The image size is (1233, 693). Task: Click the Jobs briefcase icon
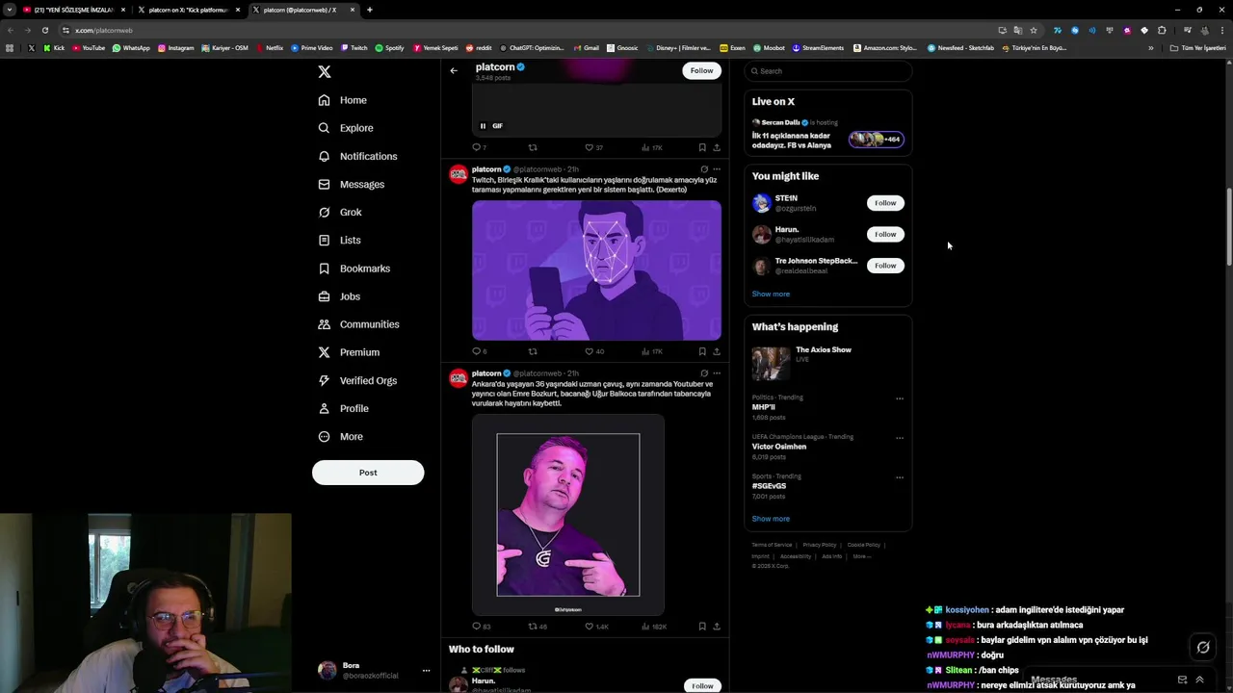click(324, 296)
